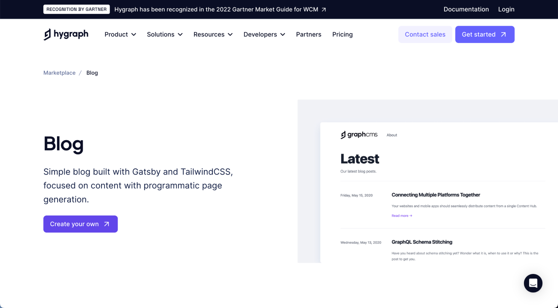This screenshot has height=308, width=558.
Task: Click the Create your own button
Action: (x=80, y=224)
